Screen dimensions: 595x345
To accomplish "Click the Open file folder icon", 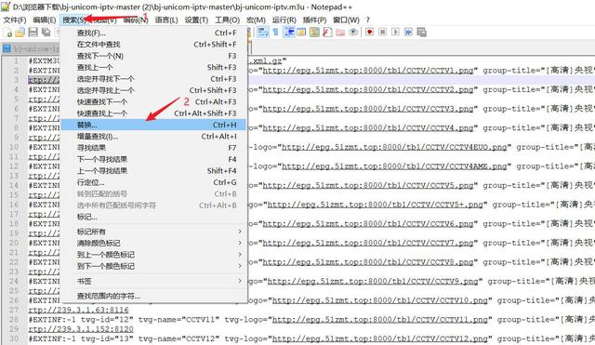I will pos(20,33).
